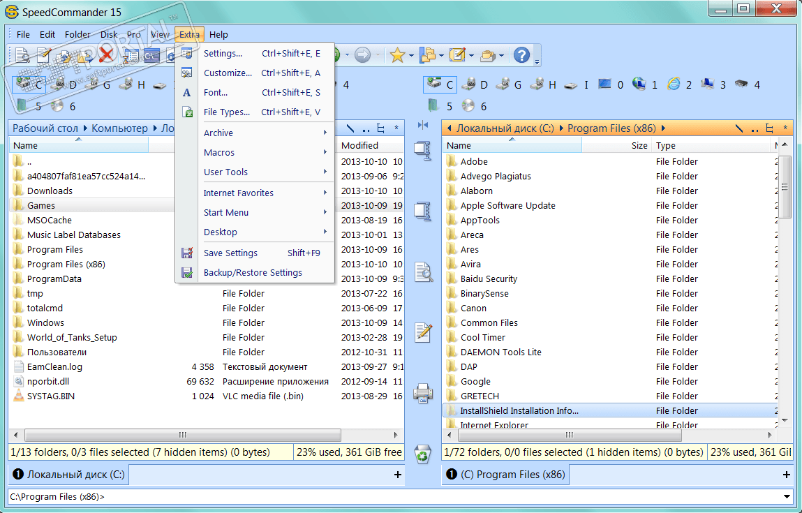Click the left pane horizontal scrollbar
The height and width of the screenshot is (513, 802).
click(x=183, y=435)
